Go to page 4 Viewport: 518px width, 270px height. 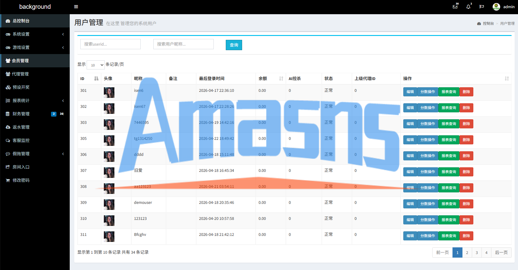pyautogui.click(x=486, y=252)
